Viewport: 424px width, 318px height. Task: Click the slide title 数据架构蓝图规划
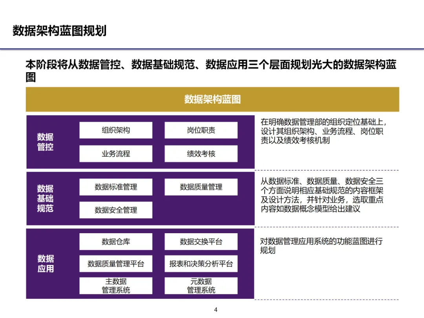coord(60,31)
